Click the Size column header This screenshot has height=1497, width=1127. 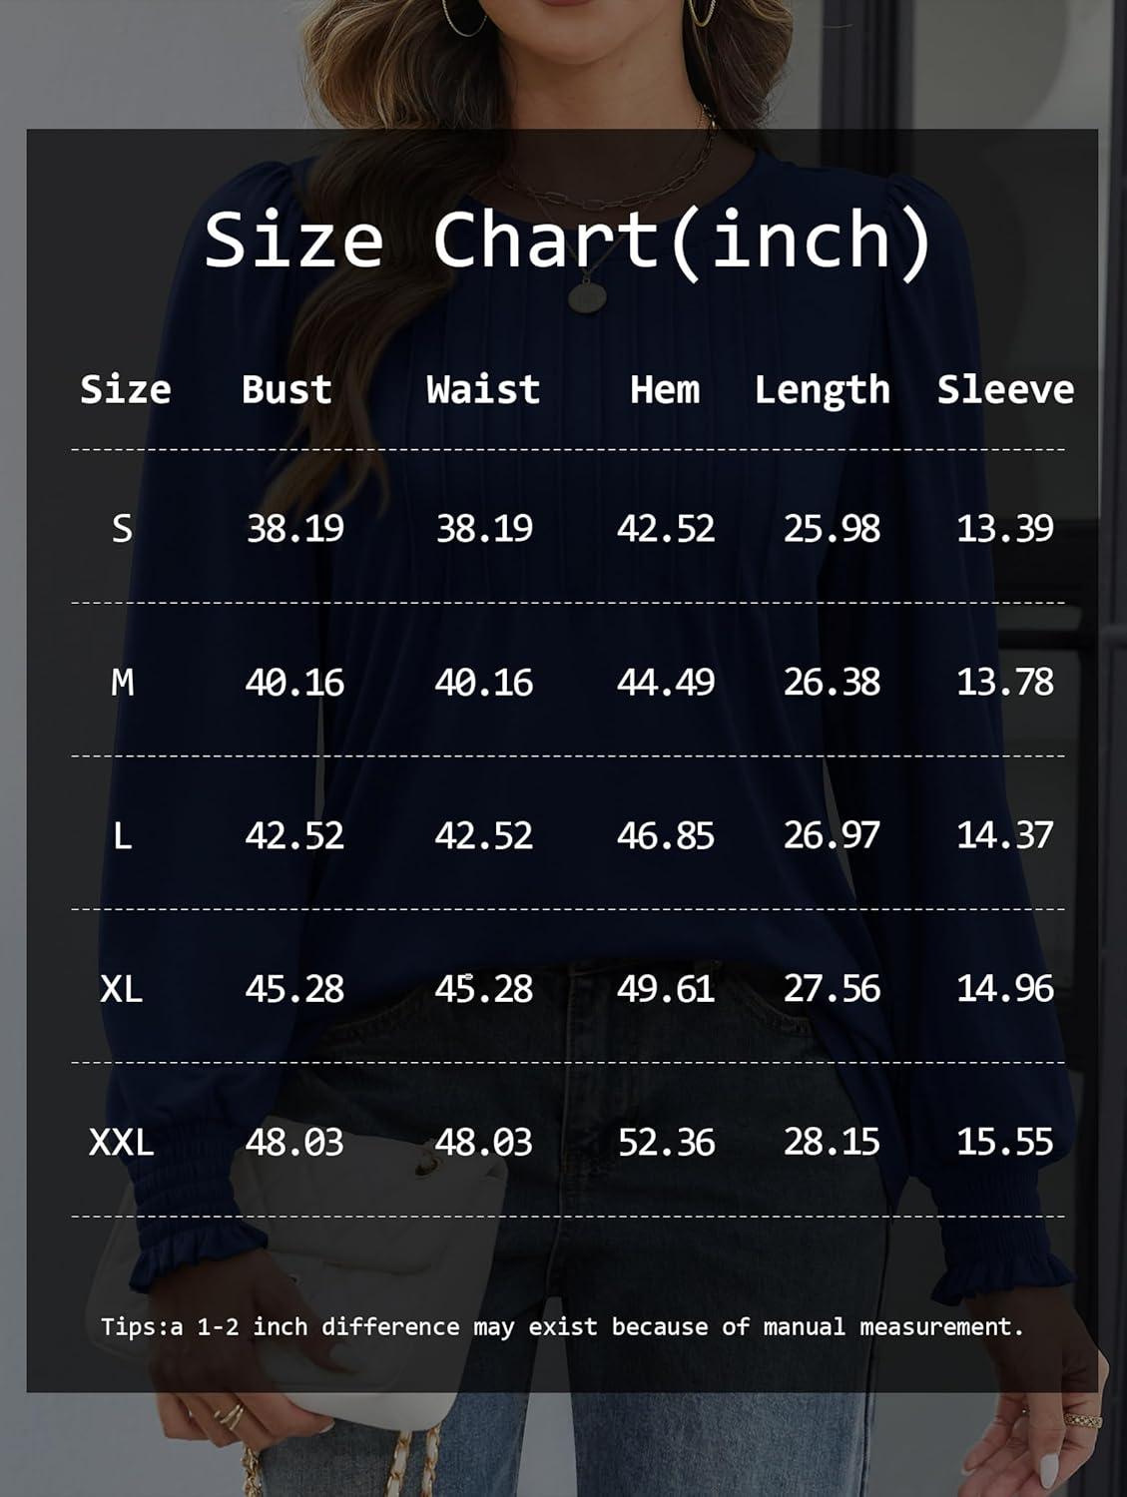click(x=126, y=389)
